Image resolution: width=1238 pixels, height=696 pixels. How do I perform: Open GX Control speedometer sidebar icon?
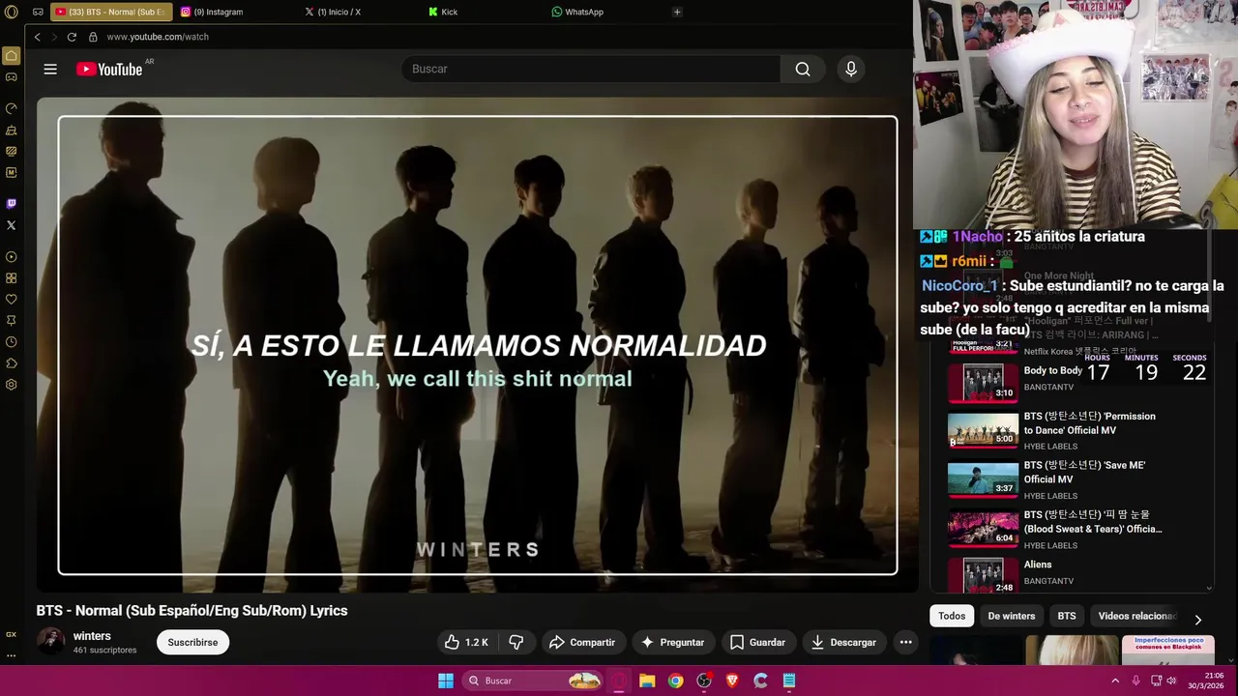click(x=12, y=108)
